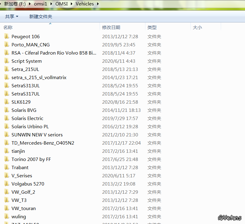Click the date 2019/9/5 23:45
This screenshot has width=245, height=224.
click(119, 45)
